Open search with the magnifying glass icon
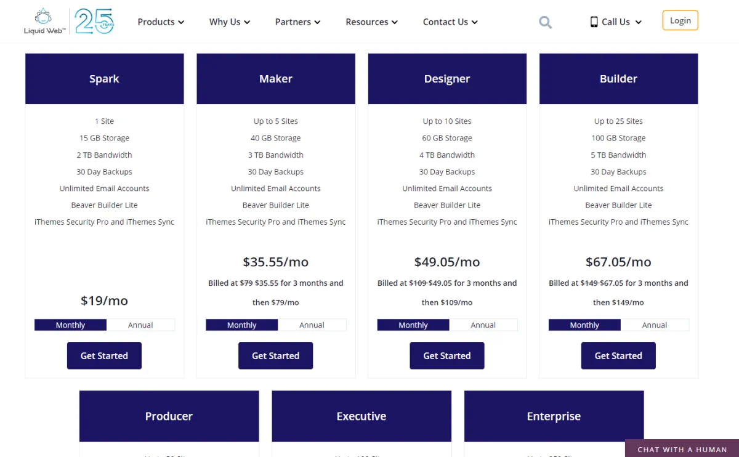739x457 pixels. tap(545, 23)
